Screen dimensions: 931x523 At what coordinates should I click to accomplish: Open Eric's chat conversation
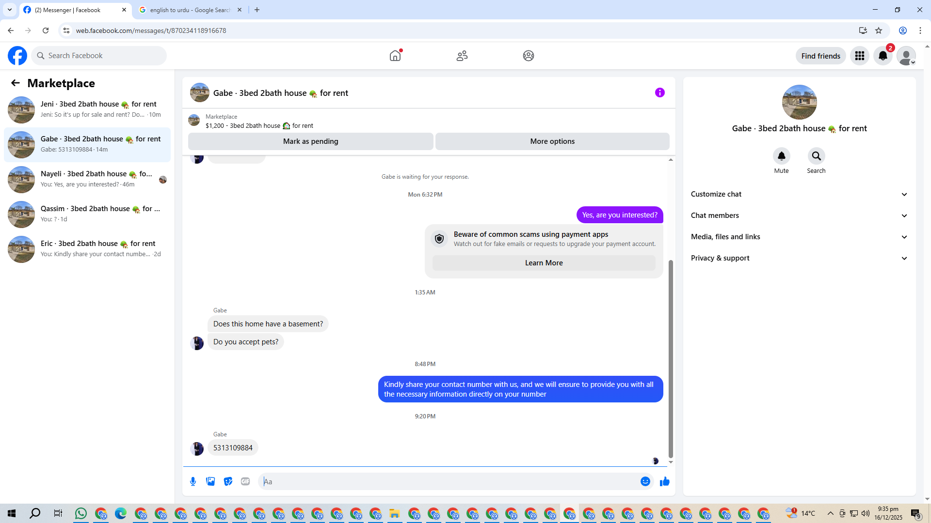pyautogui.click(x=87, y=249)
